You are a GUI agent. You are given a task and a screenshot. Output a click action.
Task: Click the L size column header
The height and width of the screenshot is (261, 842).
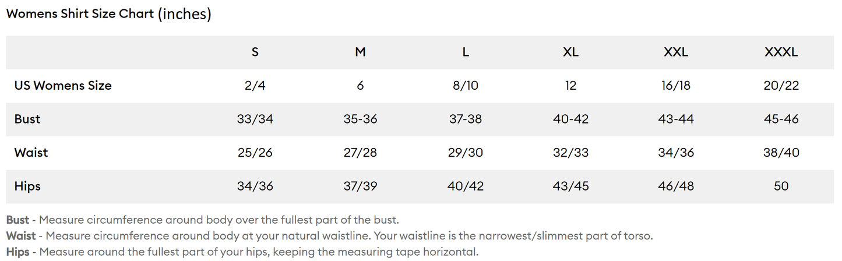(x=466, y=52)
